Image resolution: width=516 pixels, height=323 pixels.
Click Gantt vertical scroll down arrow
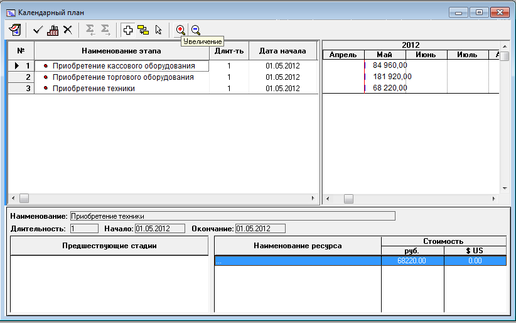(x=505, y=189)
